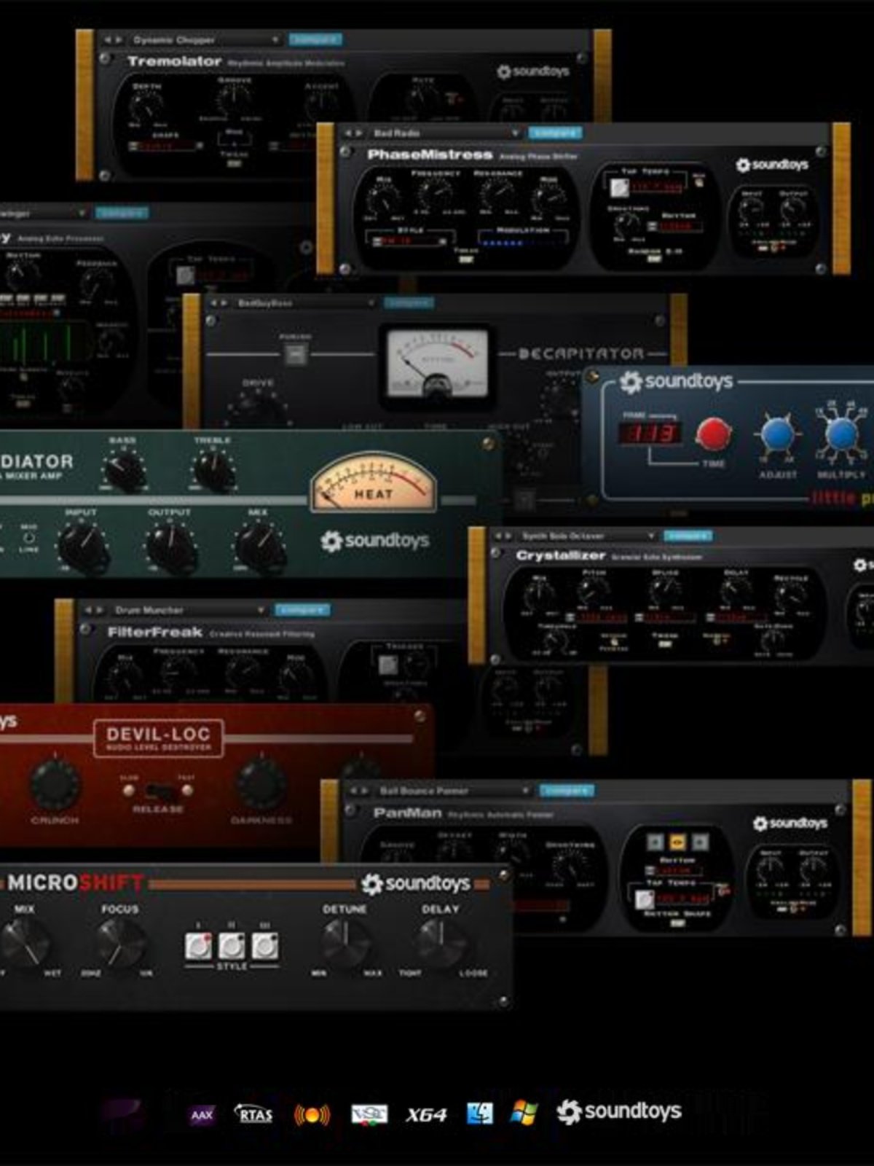Click Compare button on Decapitator
874x1166 pixels.
tap(409, 302)
